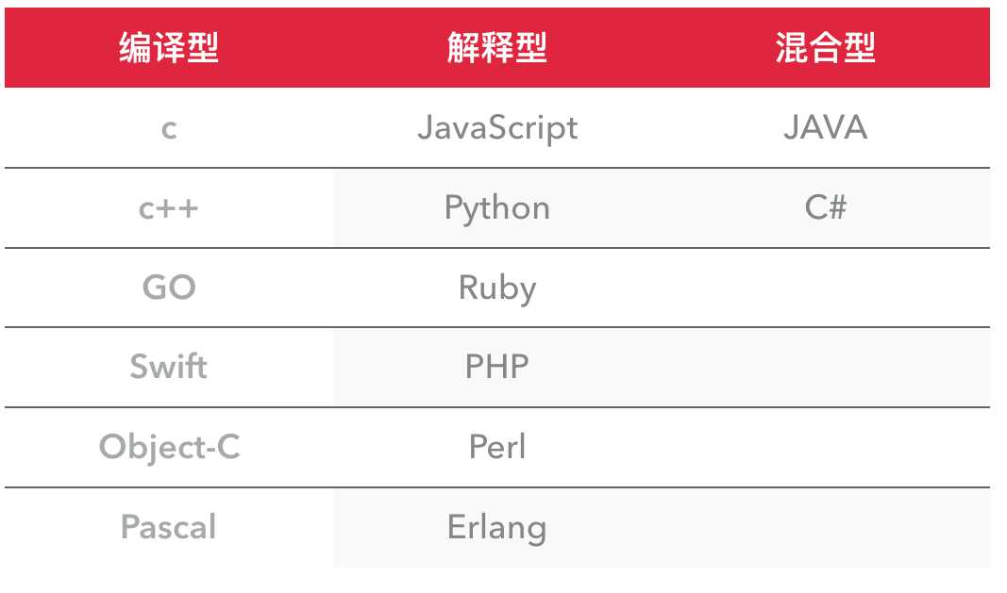This screenshot has height=593, width=1007.
Task: Click the Erlang table cell
Action: tap(496, 527)
